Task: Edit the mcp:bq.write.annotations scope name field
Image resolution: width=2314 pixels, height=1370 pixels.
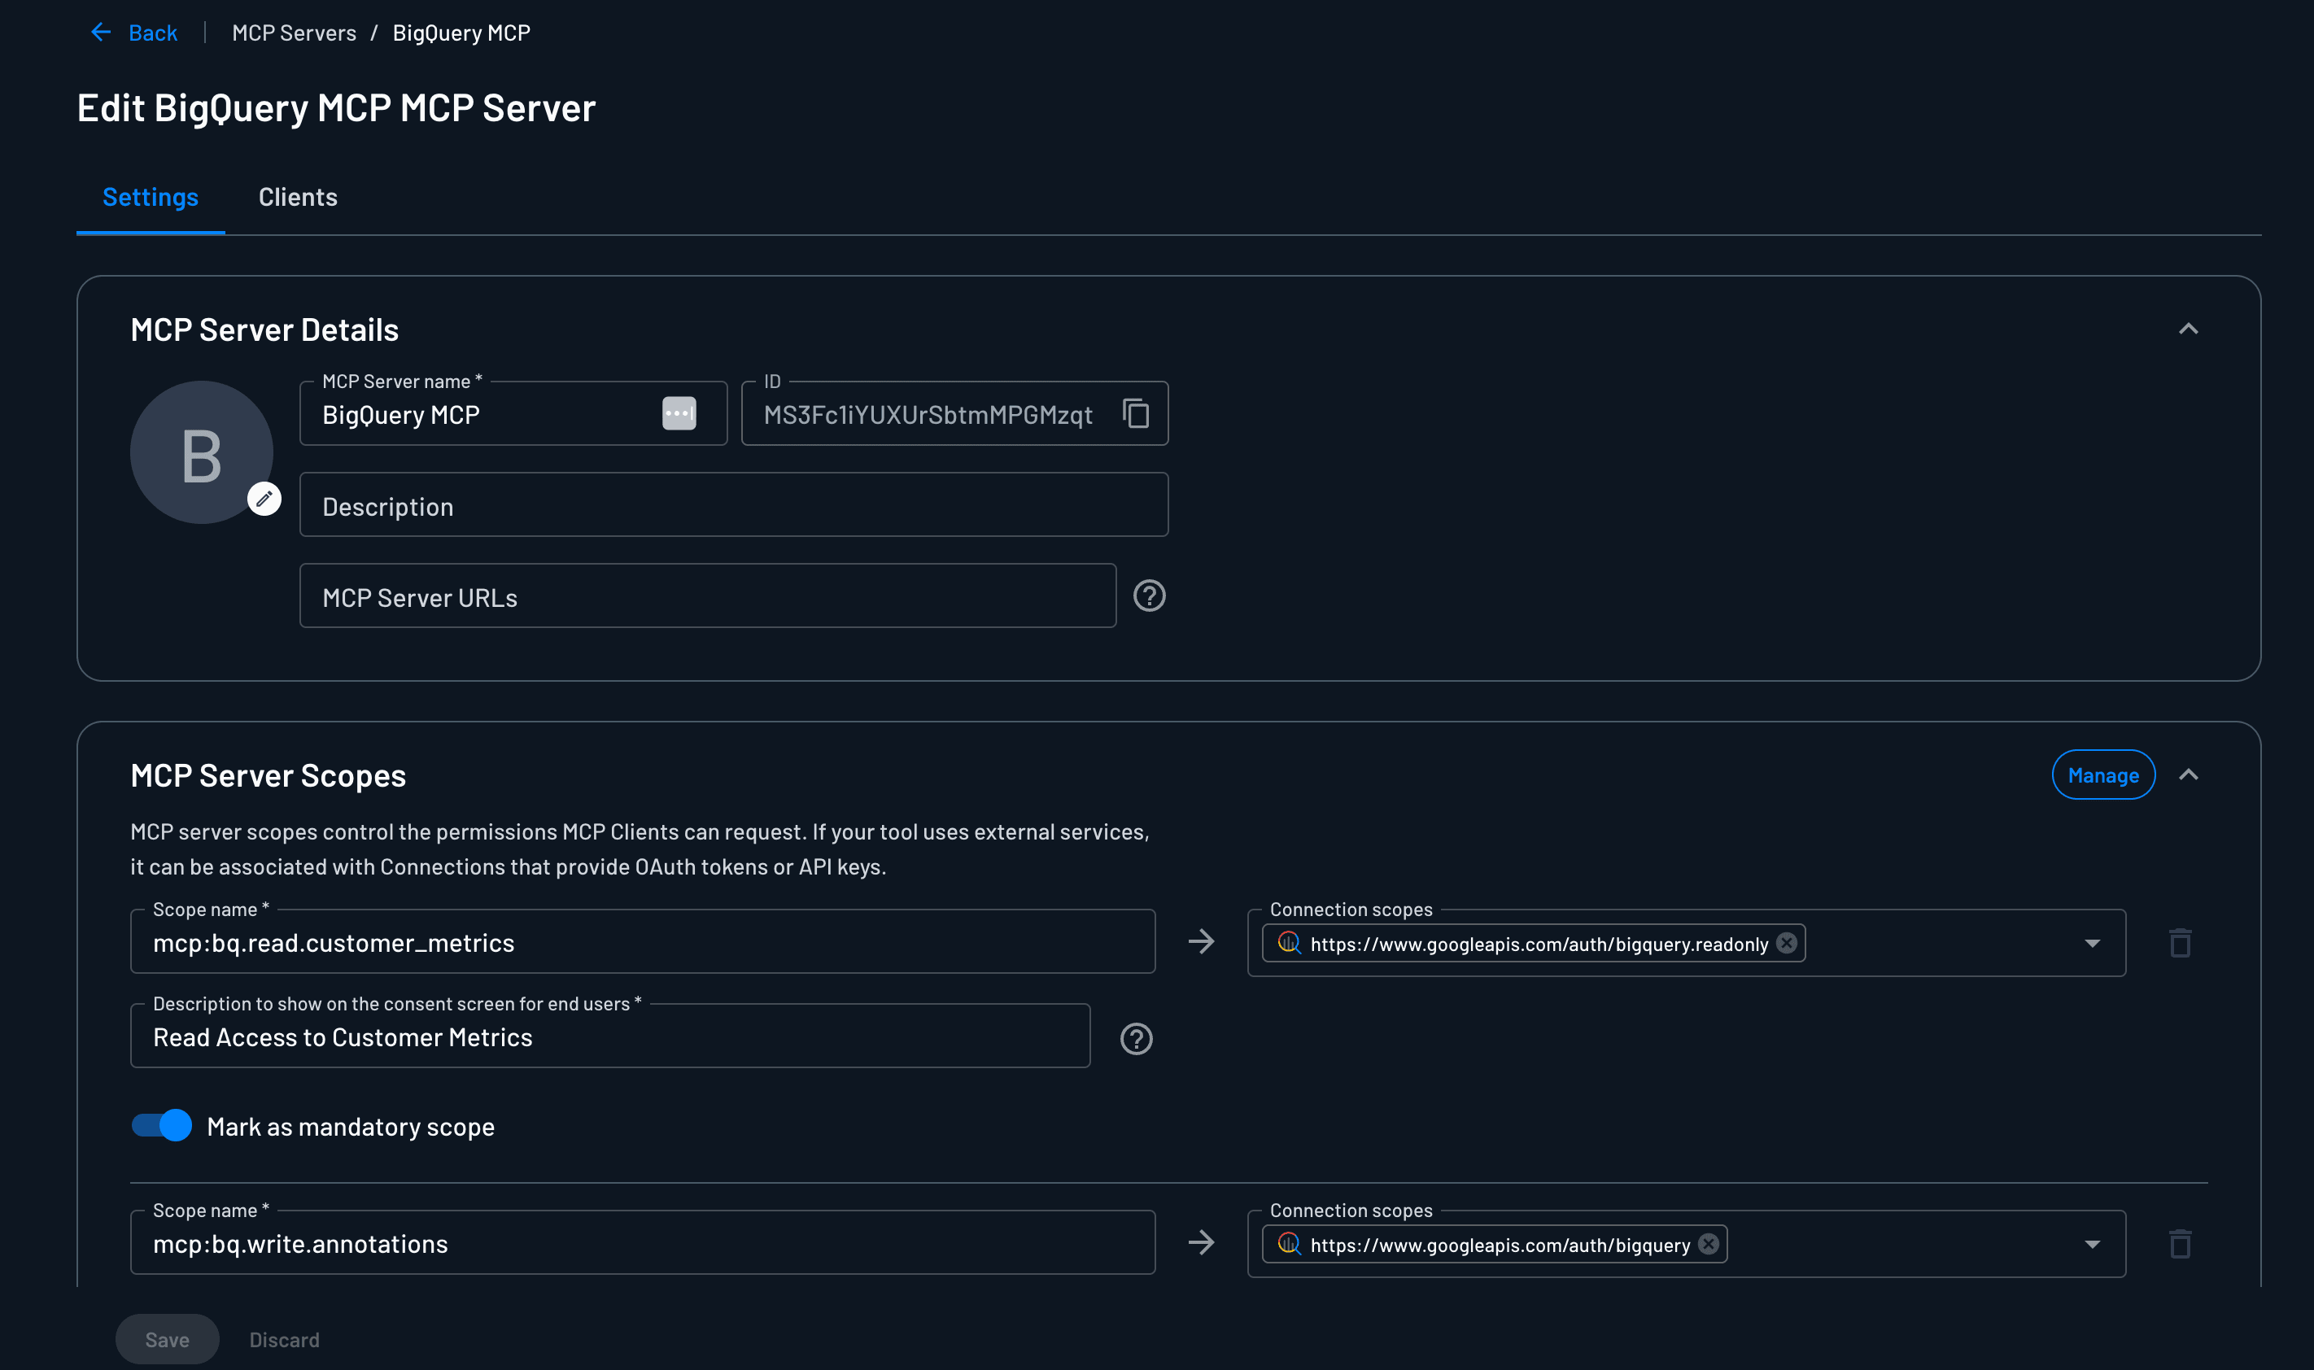Action: [643, 1242]
